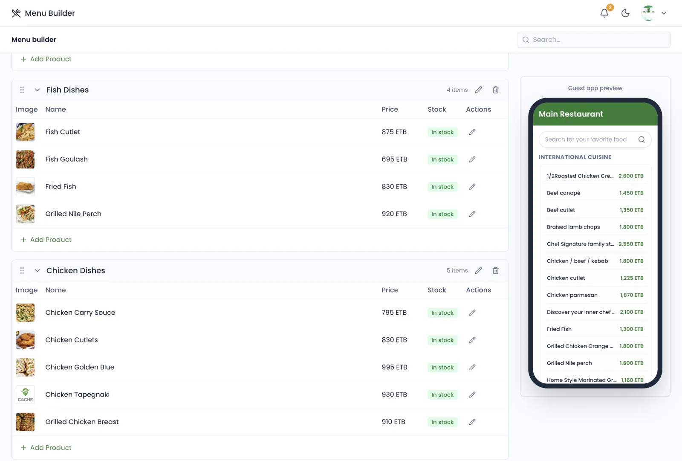The image size is (682, 461).
Task: Click the Menu Builder logo icon
Action: (x=16, y=13)
